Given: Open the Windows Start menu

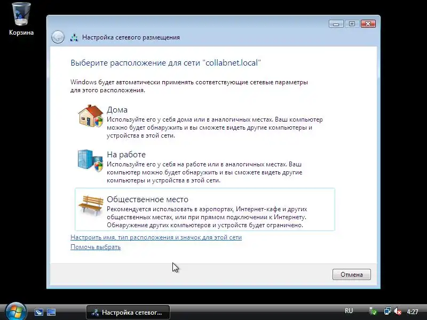Looking at the screenshot, I should tap(16, 311).
